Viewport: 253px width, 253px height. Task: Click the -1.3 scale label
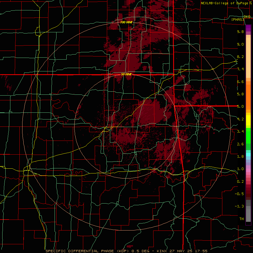click(x=239, y=206)
